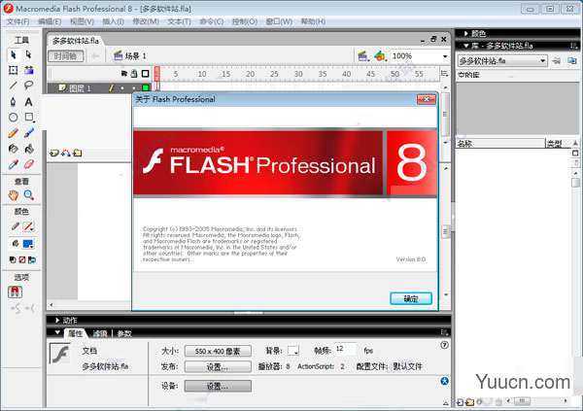The height and width of the screenshot is (411, 583).
Task: Select the Lasso tool
Action: pyautogui.click(x=28, y=86)
